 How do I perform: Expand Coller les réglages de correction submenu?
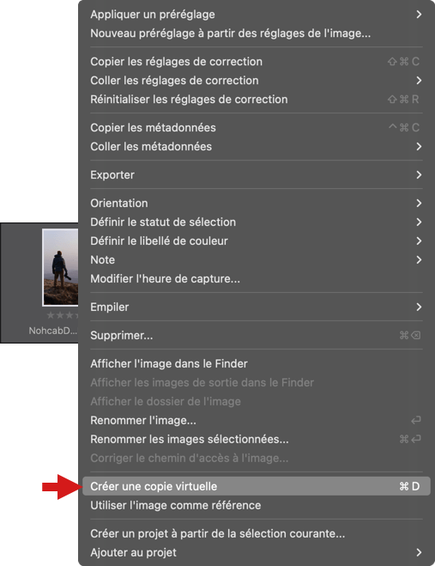click(256, 80)
